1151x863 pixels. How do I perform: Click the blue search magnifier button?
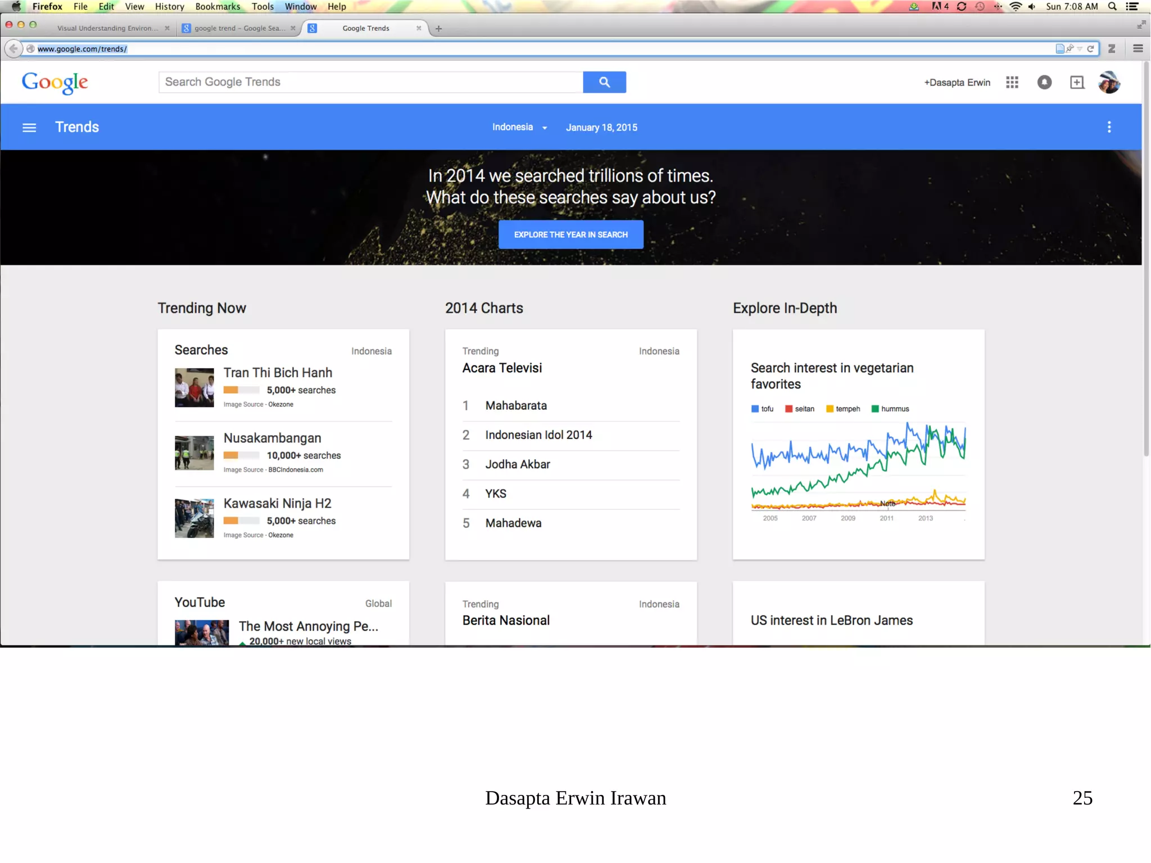coord(604,82)
